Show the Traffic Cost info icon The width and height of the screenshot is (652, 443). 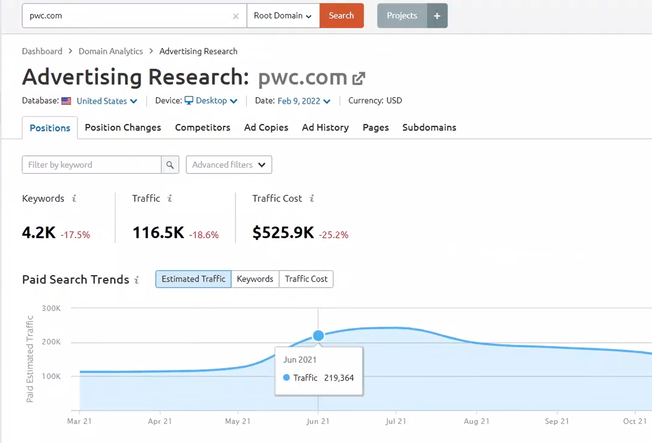tap(312, 198)
